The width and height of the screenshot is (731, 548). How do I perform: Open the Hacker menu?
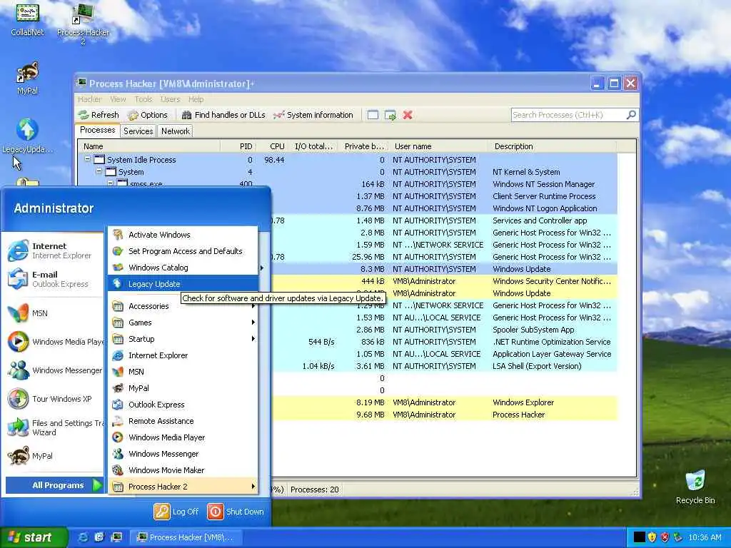[x=89, y=99]
